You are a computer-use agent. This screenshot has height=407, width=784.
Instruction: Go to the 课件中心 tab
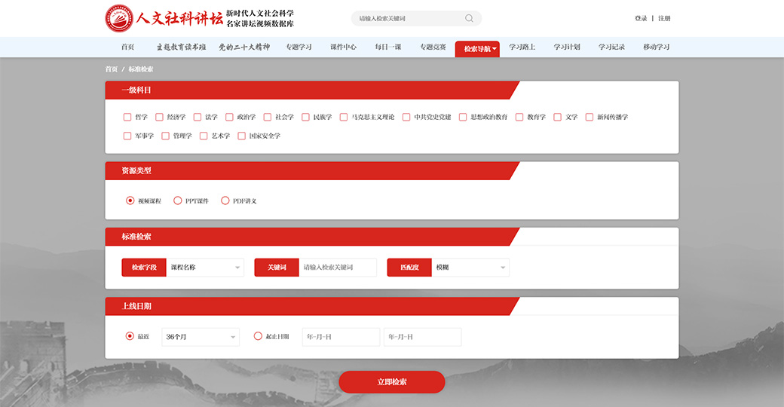pos(343,47)
